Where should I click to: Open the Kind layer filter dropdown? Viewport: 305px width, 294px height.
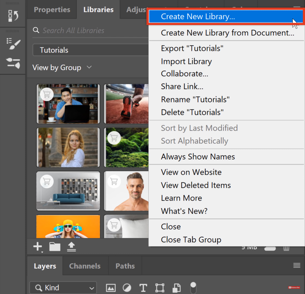click(x=63, y=287)
